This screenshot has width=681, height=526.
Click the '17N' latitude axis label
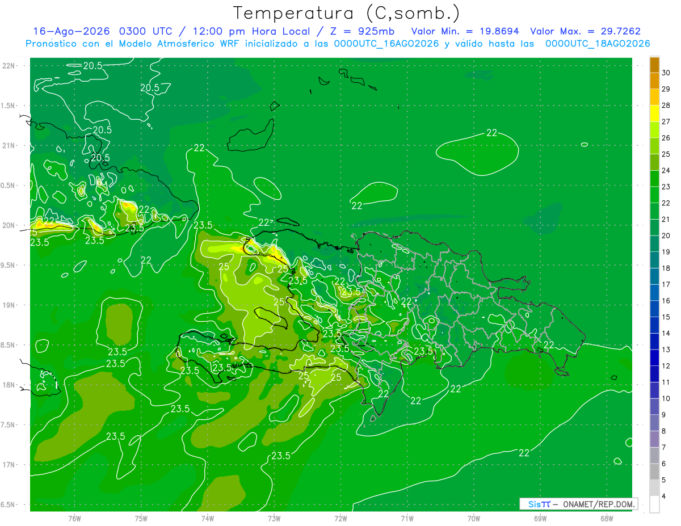point(9,465)
